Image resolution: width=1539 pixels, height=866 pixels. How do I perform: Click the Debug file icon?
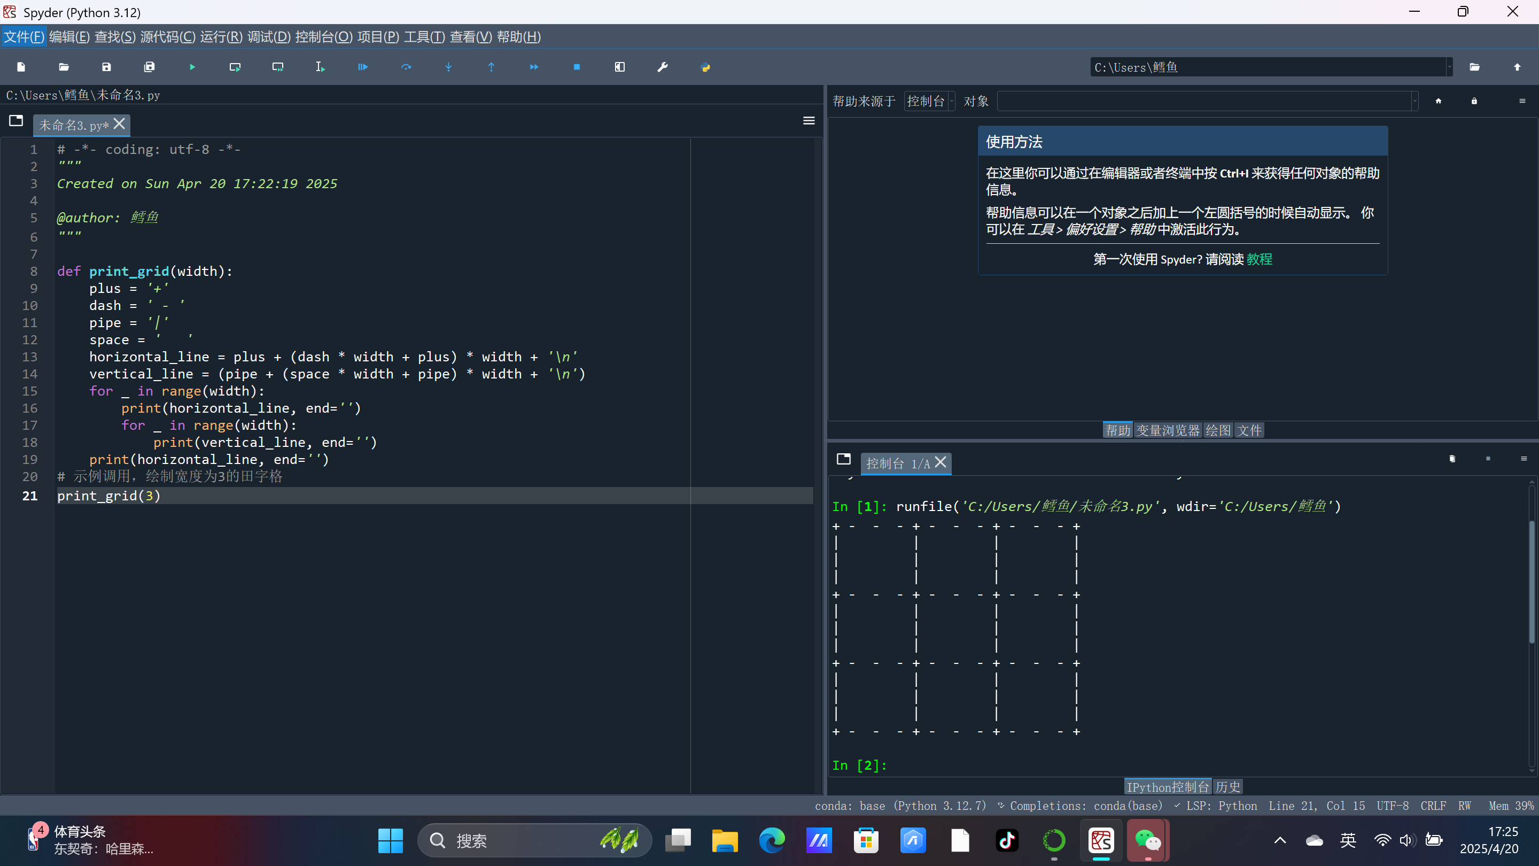363,67
